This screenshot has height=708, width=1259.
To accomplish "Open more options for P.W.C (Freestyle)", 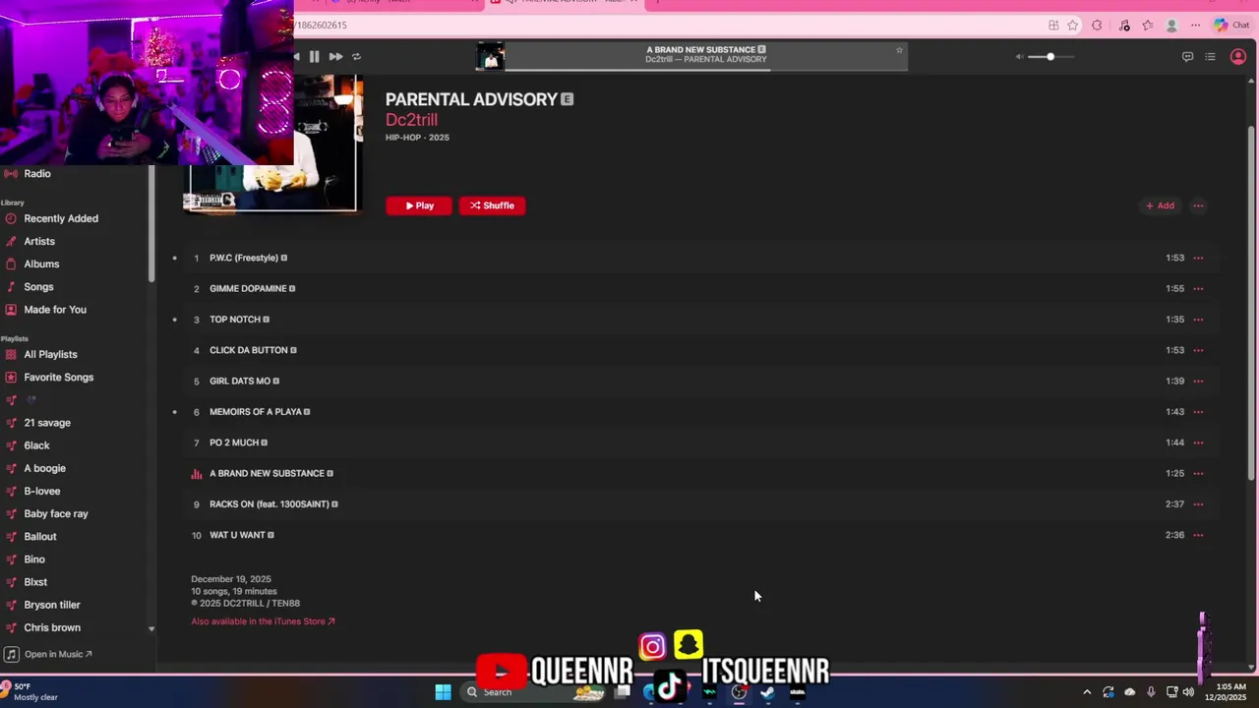I will 1198,258.
